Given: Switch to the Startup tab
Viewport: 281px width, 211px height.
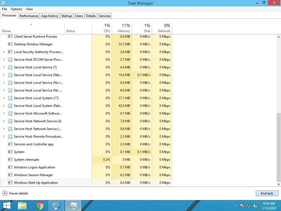Looking at the screenshot, I should 67,16.
